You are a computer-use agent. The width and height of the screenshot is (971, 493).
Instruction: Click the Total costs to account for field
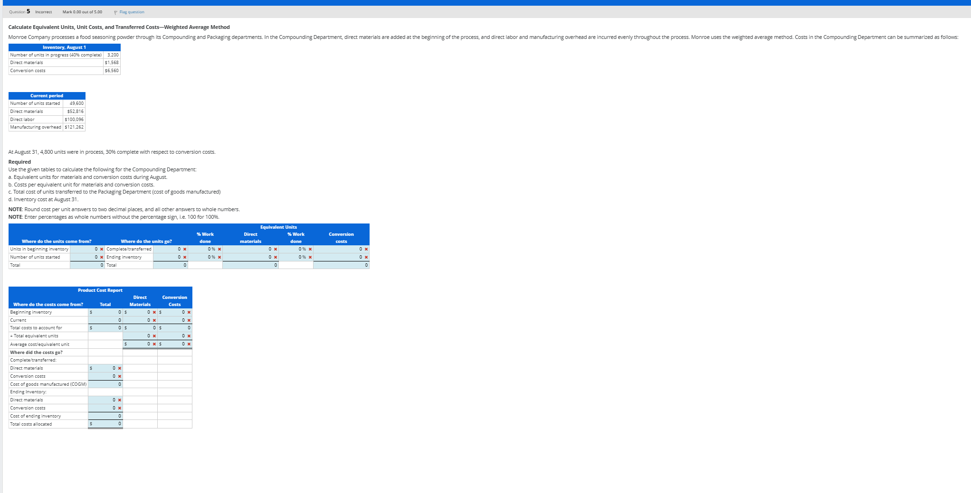tap(104, 328)
